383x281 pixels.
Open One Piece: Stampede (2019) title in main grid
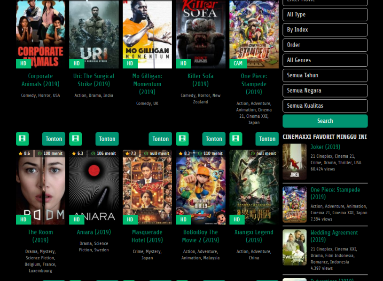[254, 84]
